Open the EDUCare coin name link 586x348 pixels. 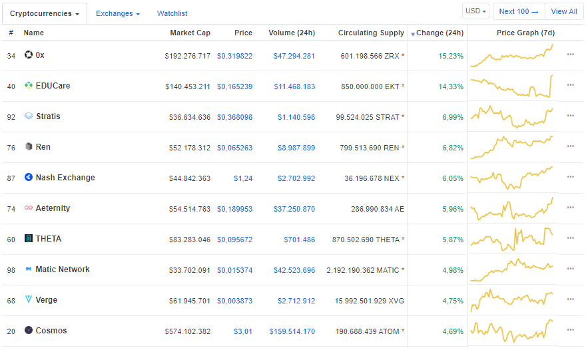click(53, 86)
